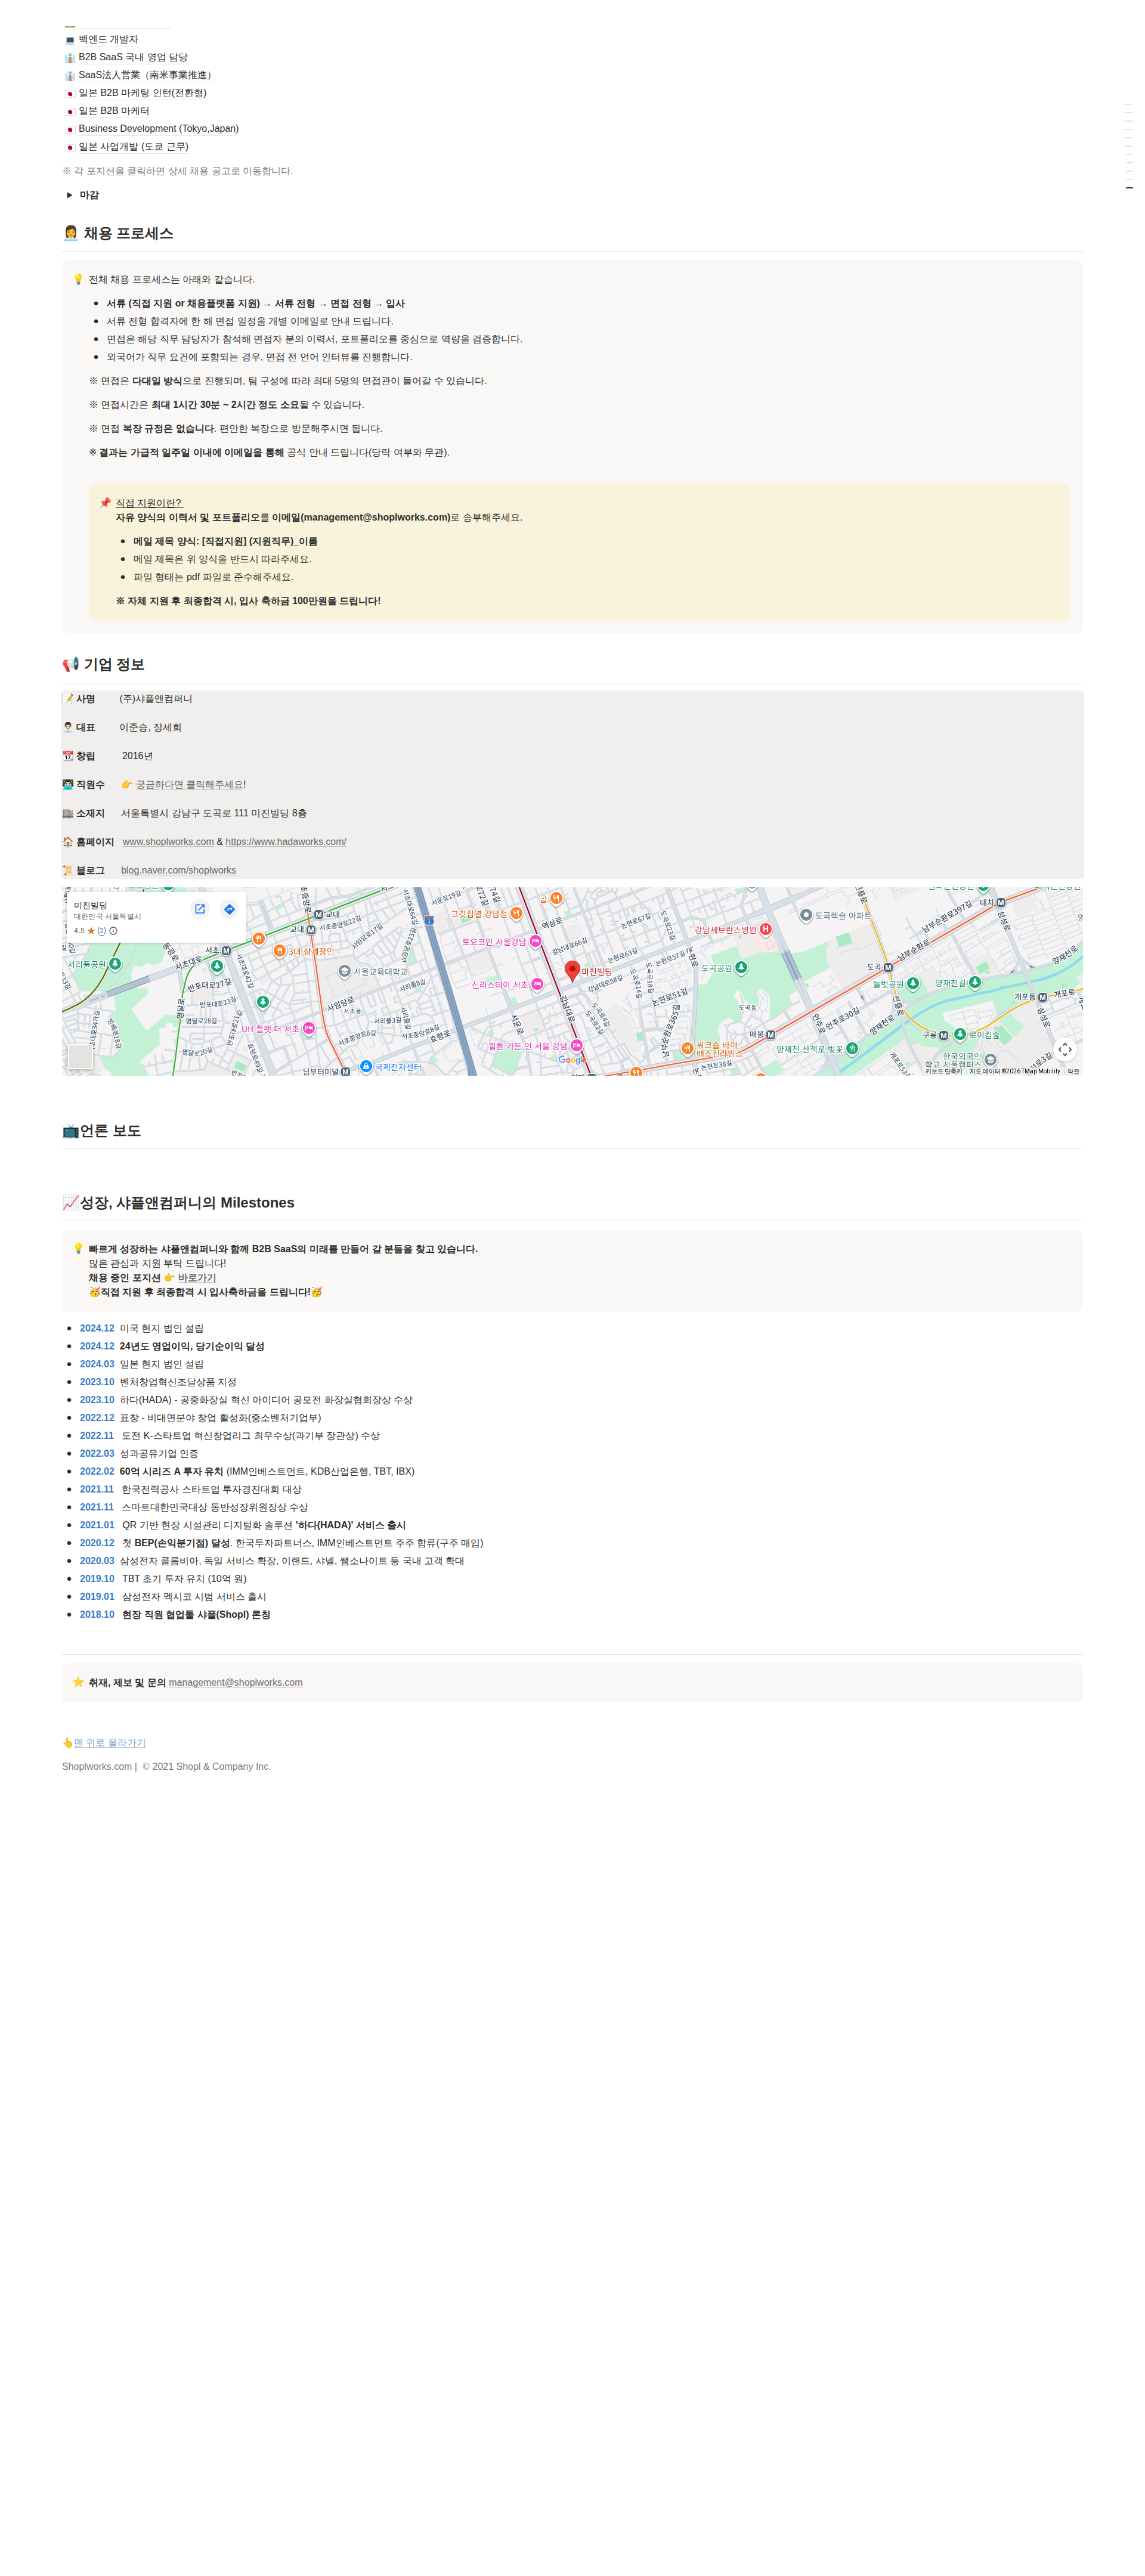This screenshot has width=1145, height=2576.
Task: Click the 바로가기 positions link
Action: [x=197, y=1278]
